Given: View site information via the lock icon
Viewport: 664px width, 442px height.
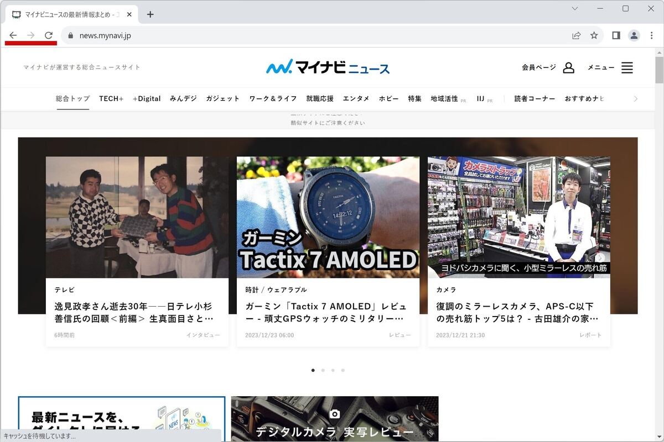Looking at the screenshot, I should (70, 35).
